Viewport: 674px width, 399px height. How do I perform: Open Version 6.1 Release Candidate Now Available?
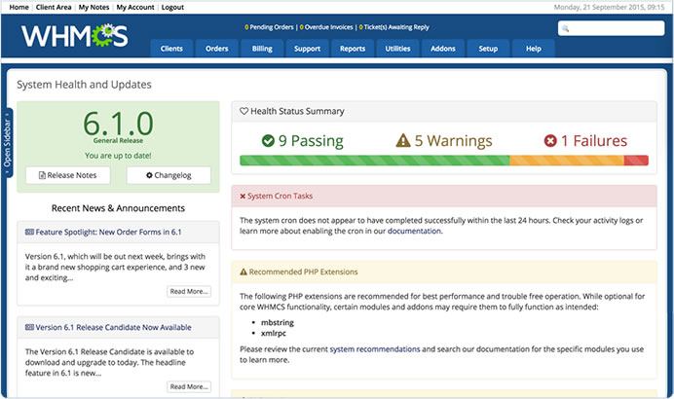point(113,327)
